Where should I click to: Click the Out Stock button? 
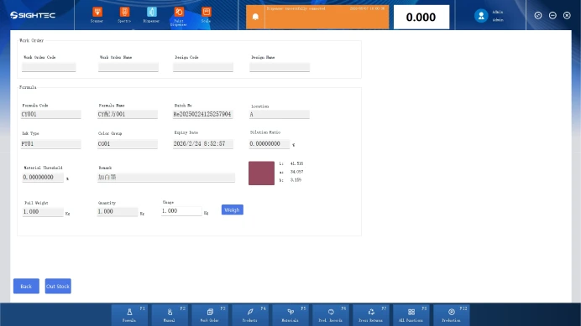[58, 286]
